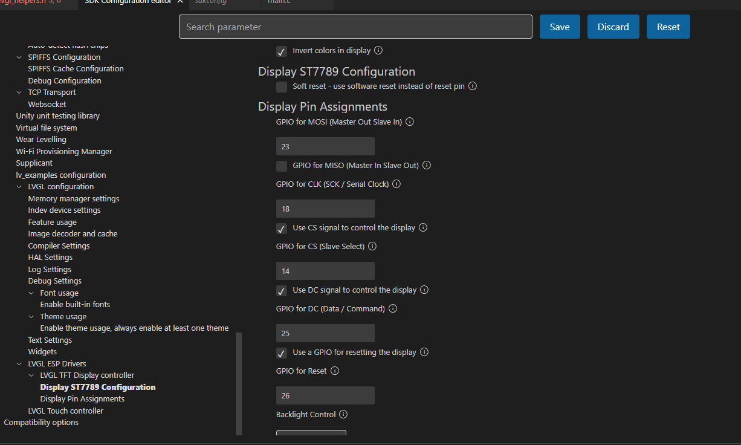Collapse the LVGL configuration tree node
The height and width of the screenshot is (445, 741).
(x=19, y=187)
